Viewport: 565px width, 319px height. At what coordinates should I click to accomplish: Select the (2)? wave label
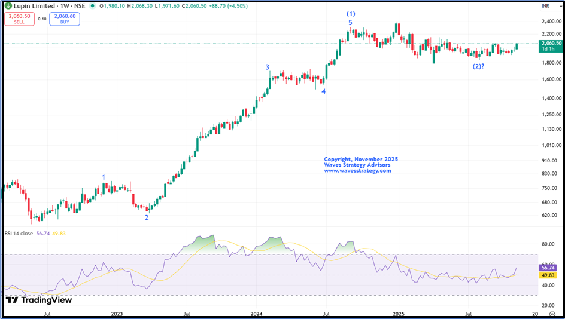tap(479, 66)
